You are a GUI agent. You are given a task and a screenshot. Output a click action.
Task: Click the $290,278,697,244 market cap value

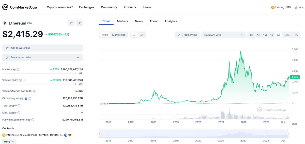pyautogui.click(x=72, y=69)
